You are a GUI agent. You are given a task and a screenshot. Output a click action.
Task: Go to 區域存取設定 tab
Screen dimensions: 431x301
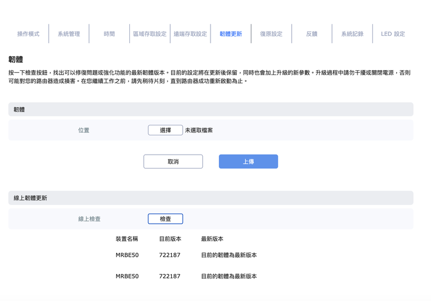150,34
